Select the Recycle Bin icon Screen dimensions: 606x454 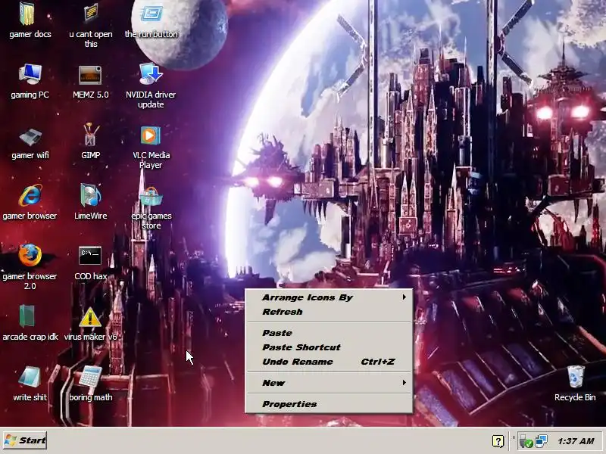pyautogui.click(x=576, y=376)
